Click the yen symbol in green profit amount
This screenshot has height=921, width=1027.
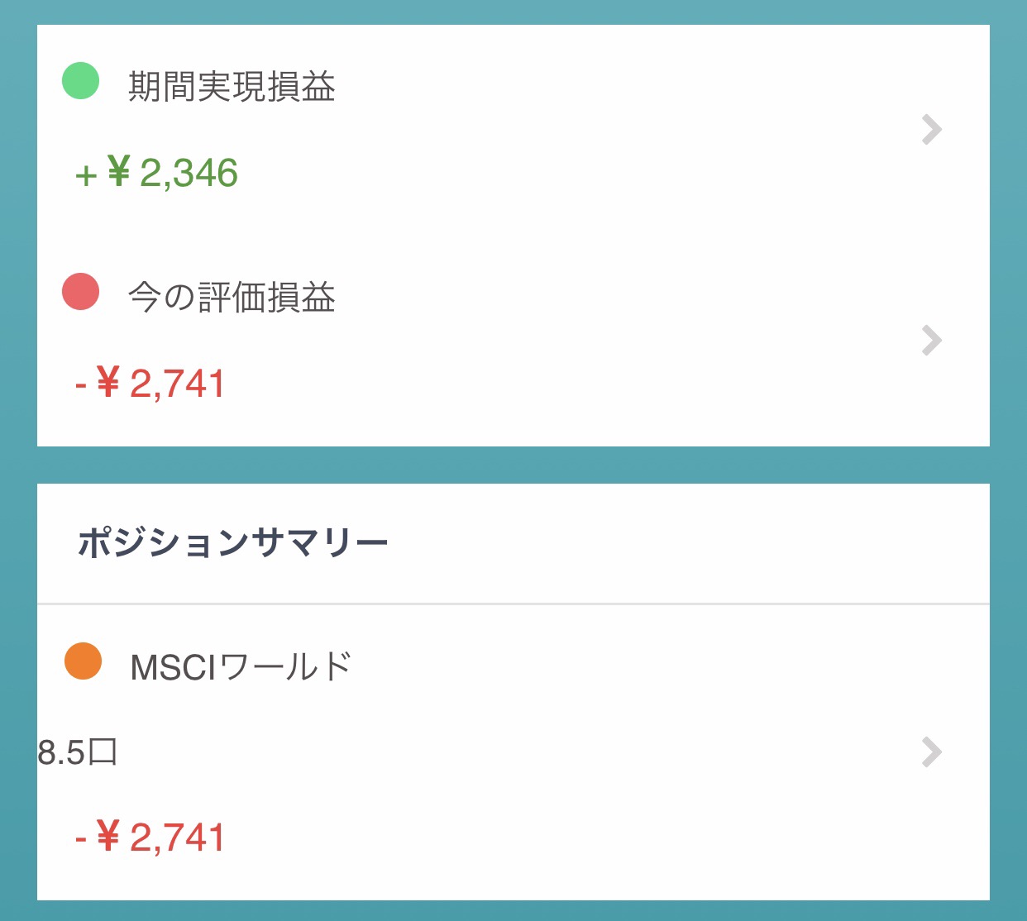tap(119, 172)
